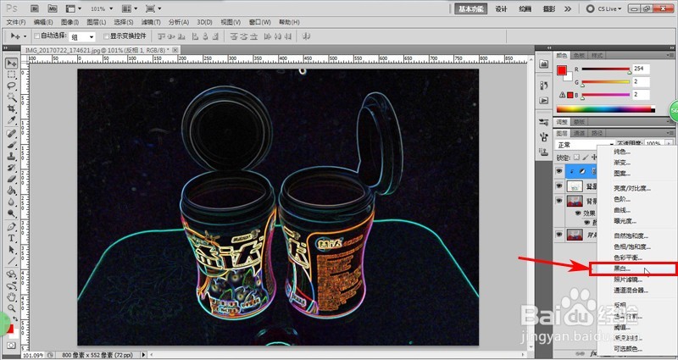Launch Mini Bridge from top bar
This screenshot has height=360, width=678.
[x=53, y=8]
